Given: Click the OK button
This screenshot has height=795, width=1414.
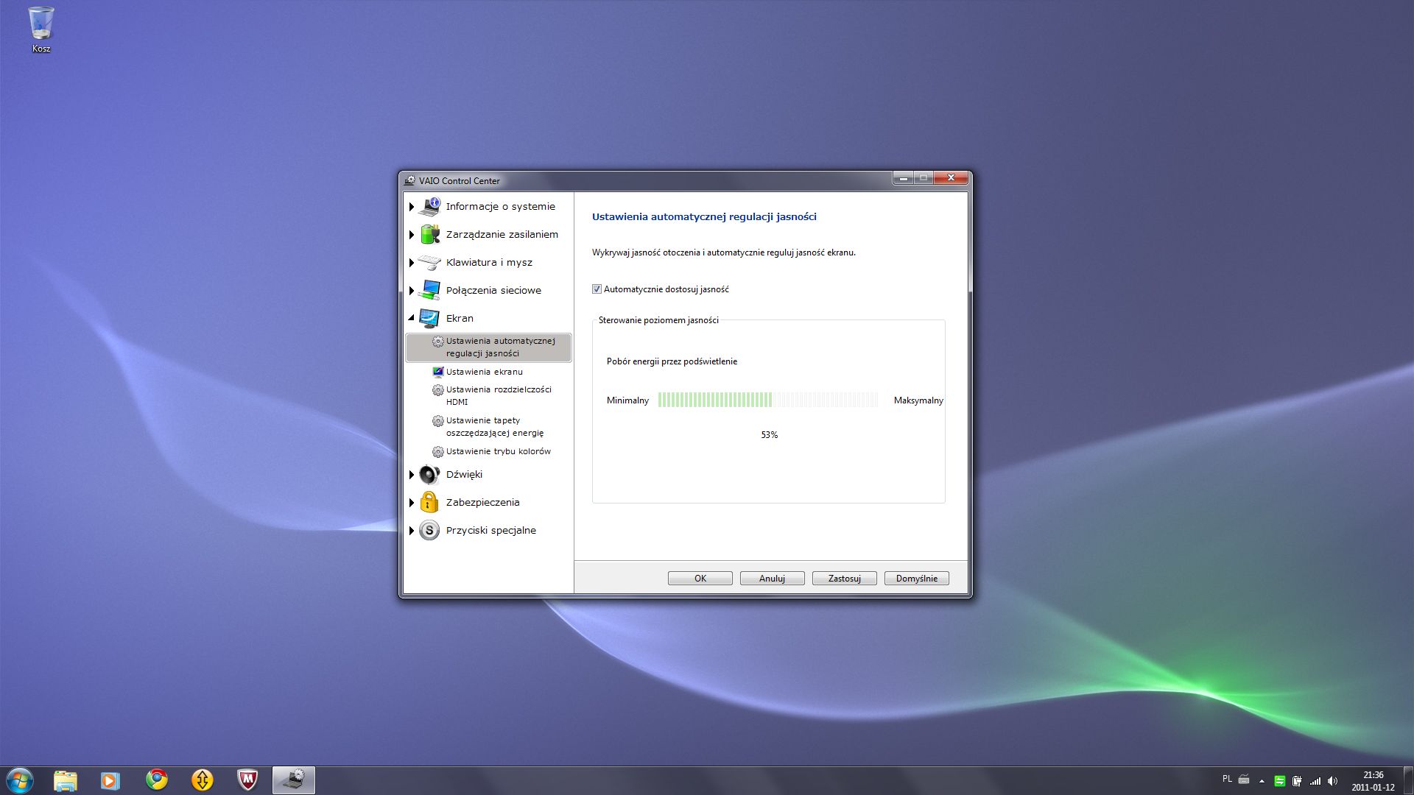Looking at the screenshot, I should (700, 579).
